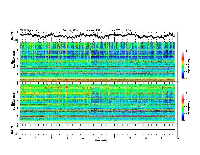
Task: Click the ch.2 spectrogram color scale bar
Action: (x=183, y=107)
